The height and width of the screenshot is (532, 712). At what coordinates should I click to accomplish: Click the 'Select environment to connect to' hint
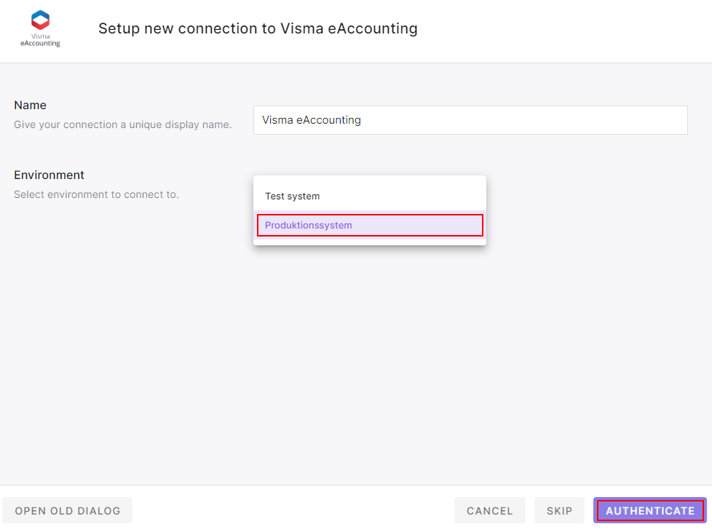(96, 195)
